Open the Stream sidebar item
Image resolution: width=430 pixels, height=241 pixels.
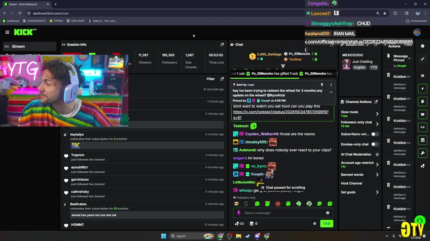30,47
